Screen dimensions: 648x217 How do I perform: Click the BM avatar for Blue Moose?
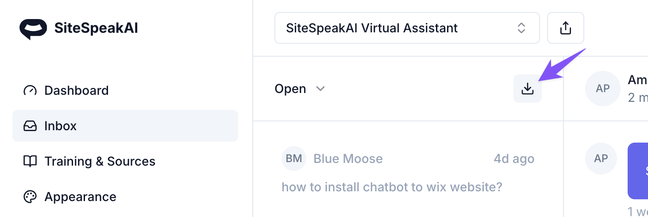[294, 159]
